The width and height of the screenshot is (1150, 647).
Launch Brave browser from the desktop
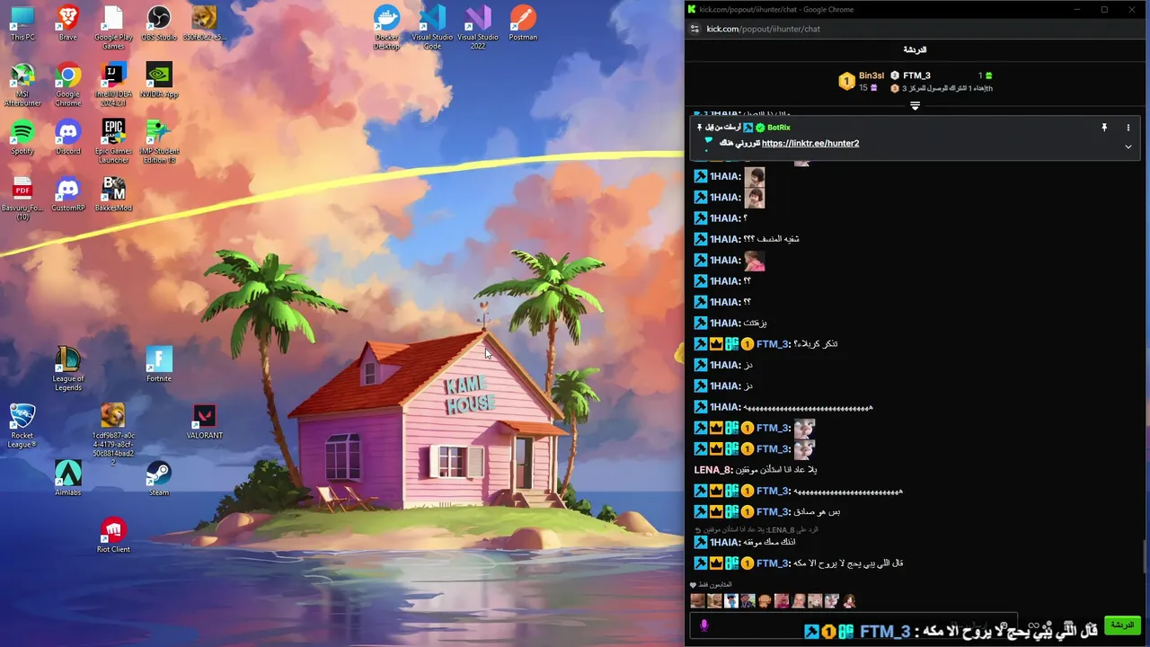[x=67, y=23]
